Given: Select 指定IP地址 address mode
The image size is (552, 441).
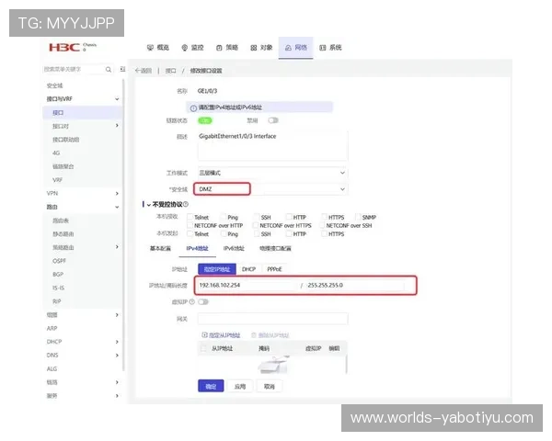Looking at the screenshot, I should point(217,269).
